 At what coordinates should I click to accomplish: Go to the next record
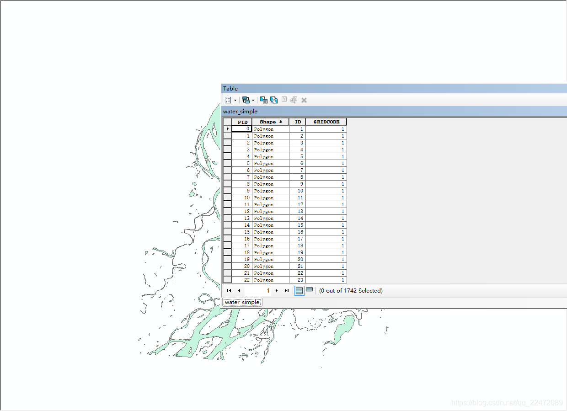click(x=277, y=290)
